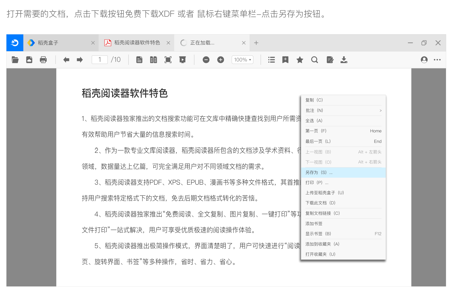The height and width of the screenshot is (295, 452).
Task: Choose 第一页 (F) menu entry
Action: click(x=343, y=131)
